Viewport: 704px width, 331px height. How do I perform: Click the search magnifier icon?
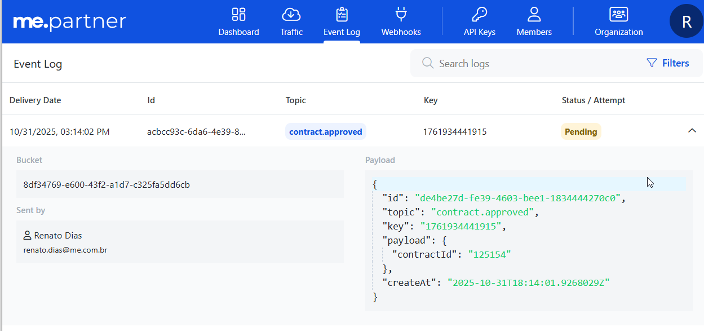click(428, 63)
